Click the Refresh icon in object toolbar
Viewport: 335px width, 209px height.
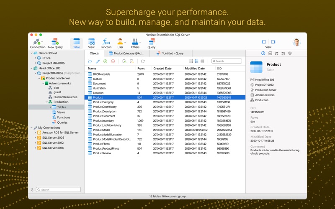click(x=143, y=61)
